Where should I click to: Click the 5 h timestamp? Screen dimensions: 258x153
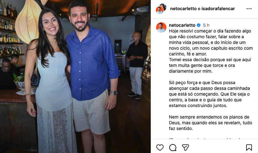click(206, 25)
